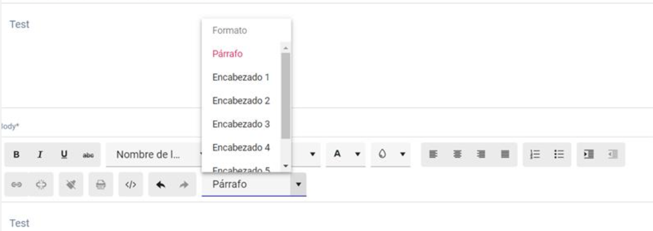Expand the background color dropdown
The width and height of the screenshot is (653, 231).
coord(403,154)
